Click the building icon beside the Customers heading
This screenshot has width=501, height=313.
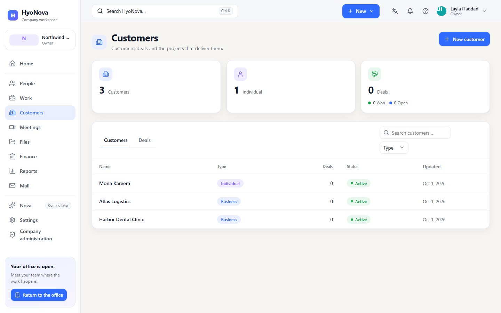[x=99, y=42]
